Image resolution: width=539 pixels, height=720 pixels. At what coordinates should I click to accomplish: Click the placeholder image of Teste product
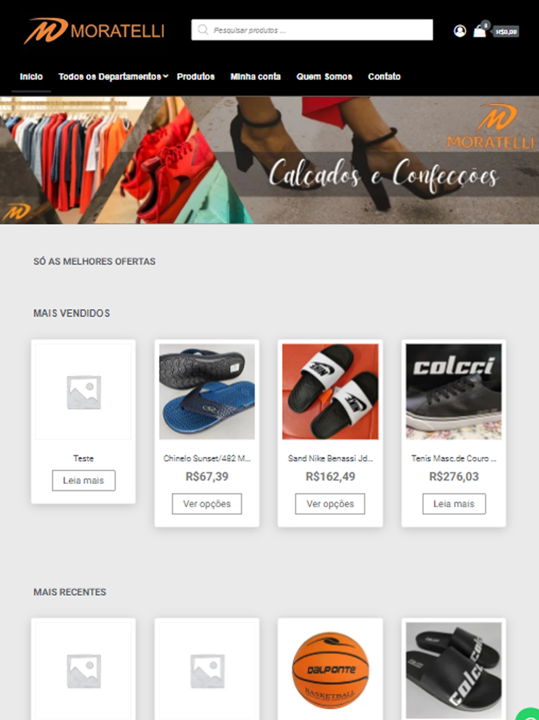[84, 391]
